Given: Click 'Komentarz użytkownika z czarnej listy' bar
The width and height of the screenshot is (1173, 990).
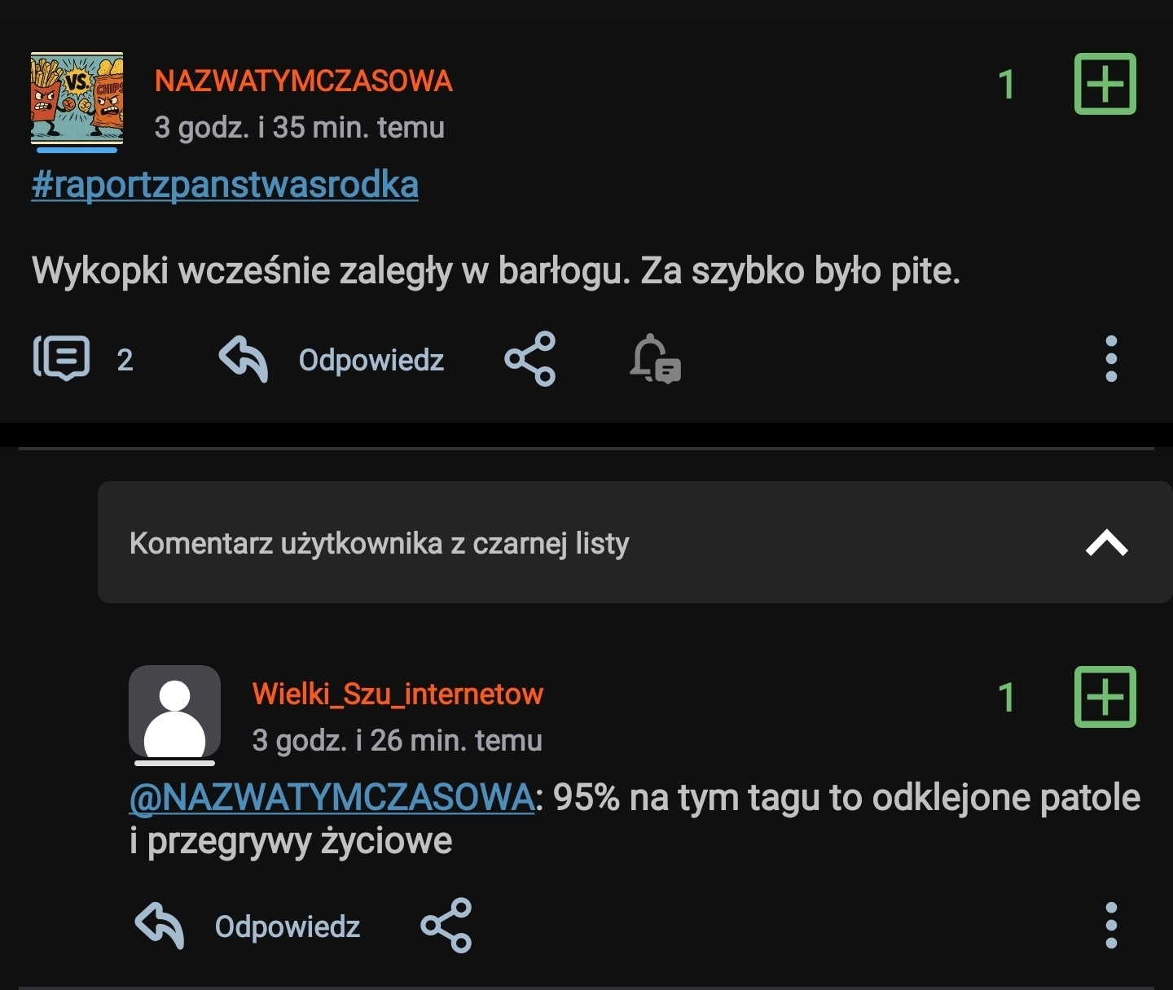Looking at the screenshot, I should (379, 543).
